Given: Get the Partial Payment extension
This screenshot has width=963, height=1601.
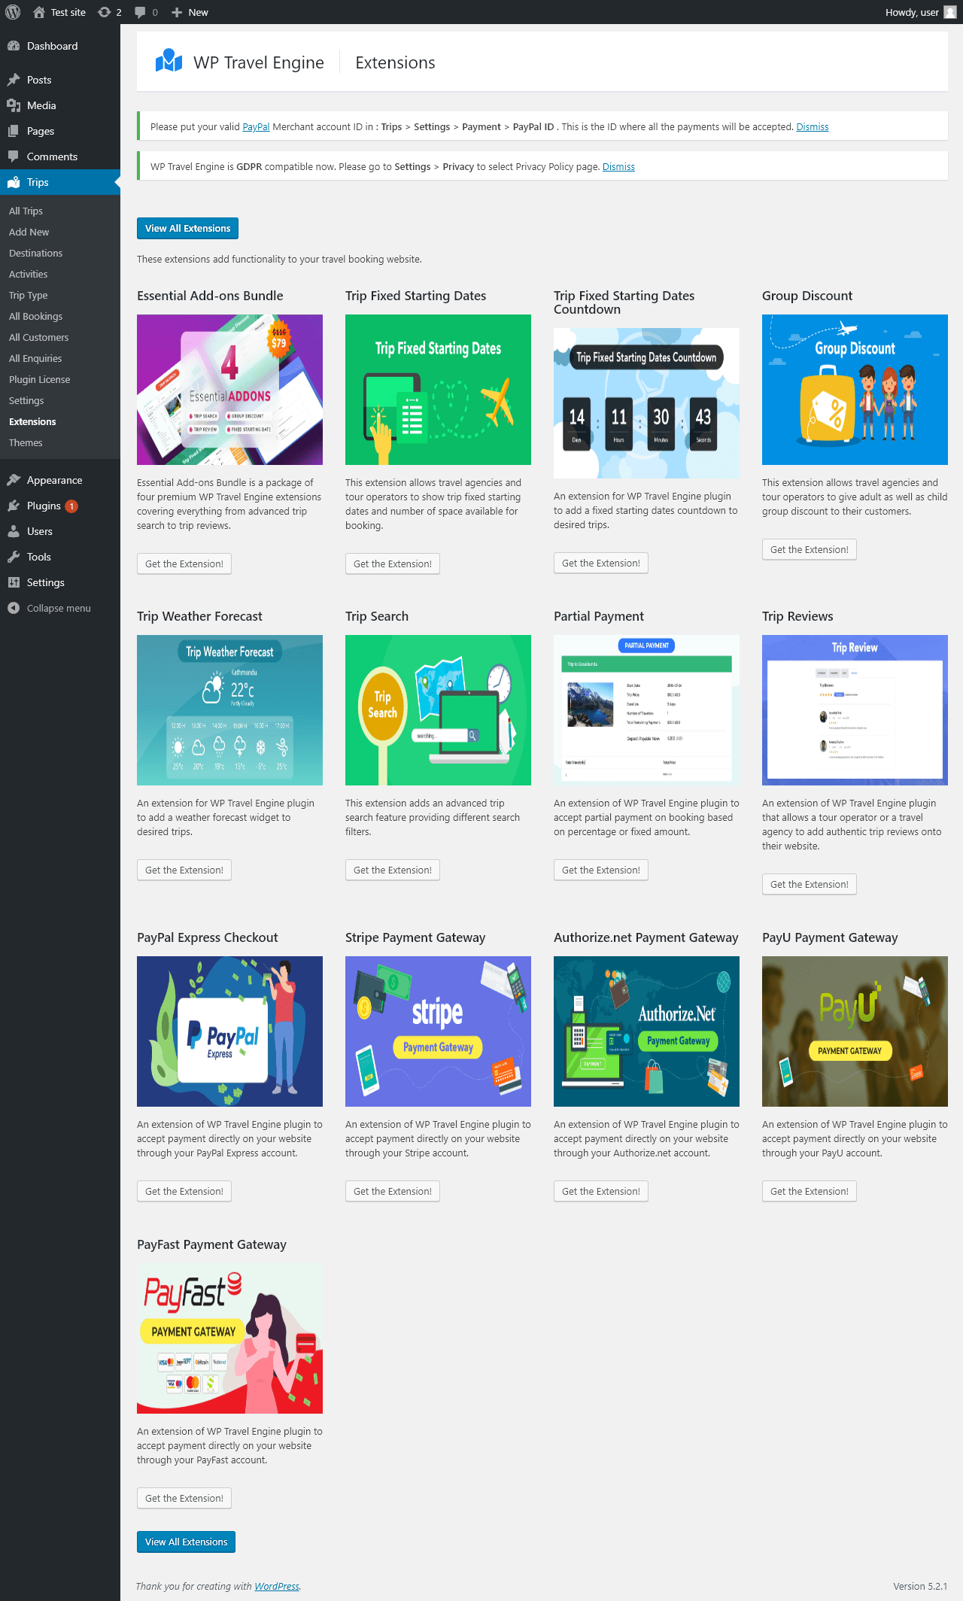Looking at the screenshot, I should click(x=601, y=870).
